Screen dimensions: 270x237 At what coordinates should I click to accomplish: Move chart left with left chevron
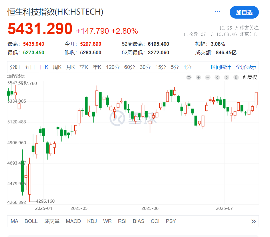217,77
